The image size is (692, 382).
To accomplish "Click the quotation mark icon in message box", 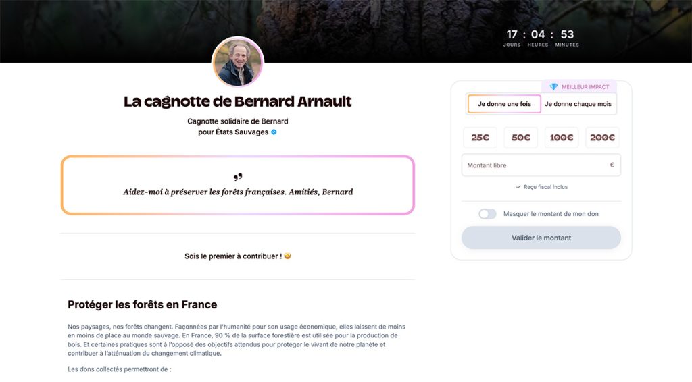I will click(237, 178).
